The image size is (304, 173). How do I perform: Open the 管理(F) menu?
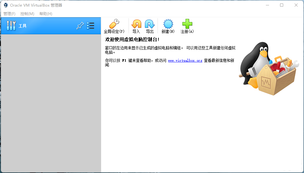coord(9,14)
